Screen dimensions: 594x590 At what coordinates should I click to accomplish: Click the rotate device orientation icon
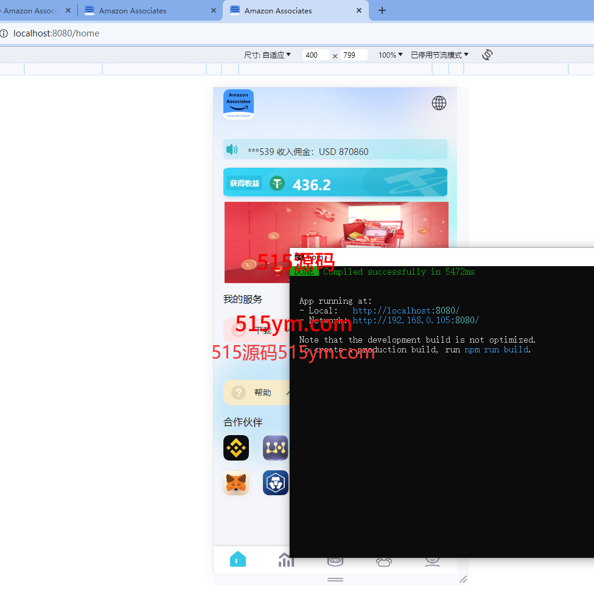tap(487, 55)
